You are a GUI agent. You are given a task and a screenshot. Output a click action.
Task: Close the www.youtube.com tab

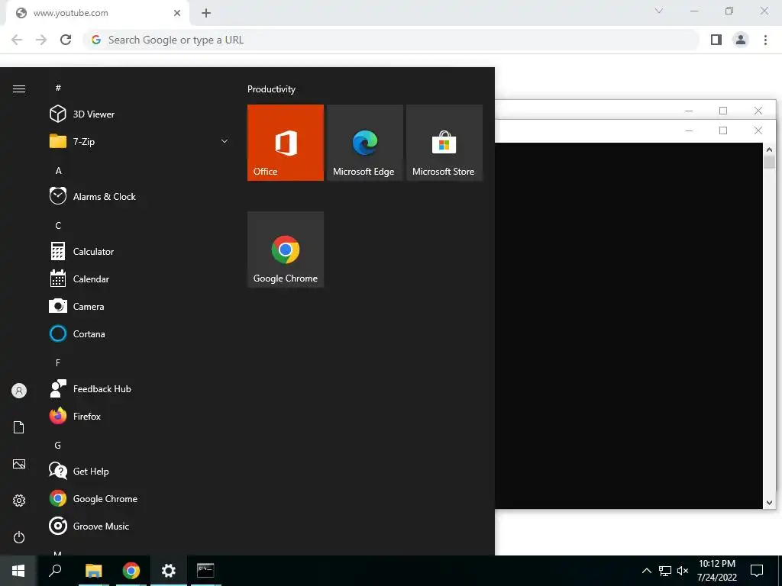tap(177, 14)
